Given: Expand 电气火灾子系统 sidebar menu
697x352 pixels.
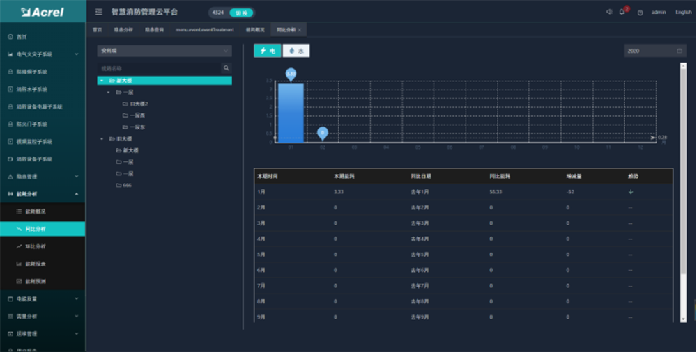Looking at the screenshot, I should [42, 54].
